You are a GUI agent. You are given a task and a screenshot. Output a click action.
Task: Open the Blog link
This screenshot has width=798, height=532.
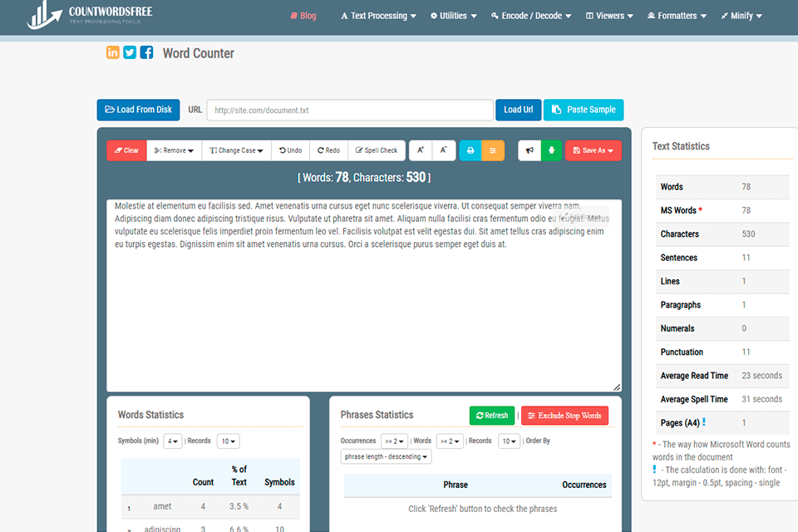303,16
